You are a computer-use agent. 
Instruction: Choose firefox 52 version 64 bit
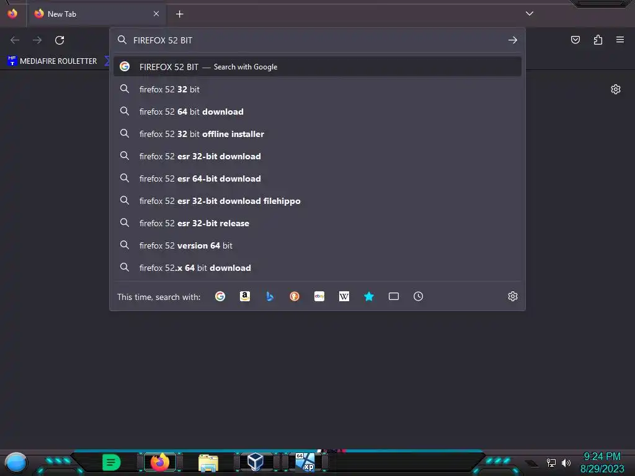coord(317,245)
